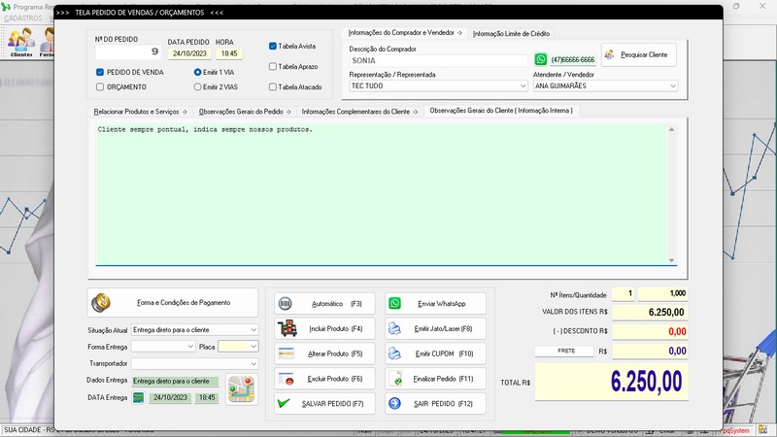Check the Tabela Aprazo option
This screenshot has height=437, width=777.
tap(273, 66)
